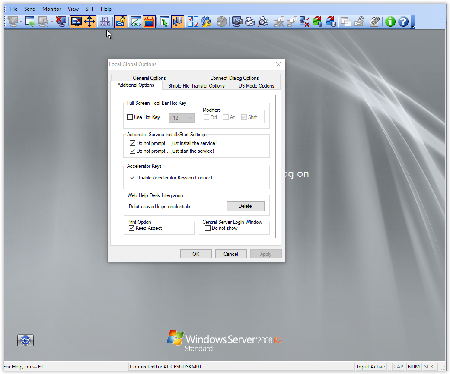Open the File menu

pyautogui.click(x=13, y=9)
